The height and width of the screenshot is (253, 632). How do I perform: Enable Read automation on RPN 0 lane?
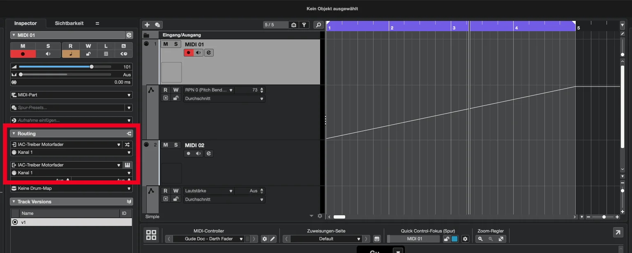166,90
